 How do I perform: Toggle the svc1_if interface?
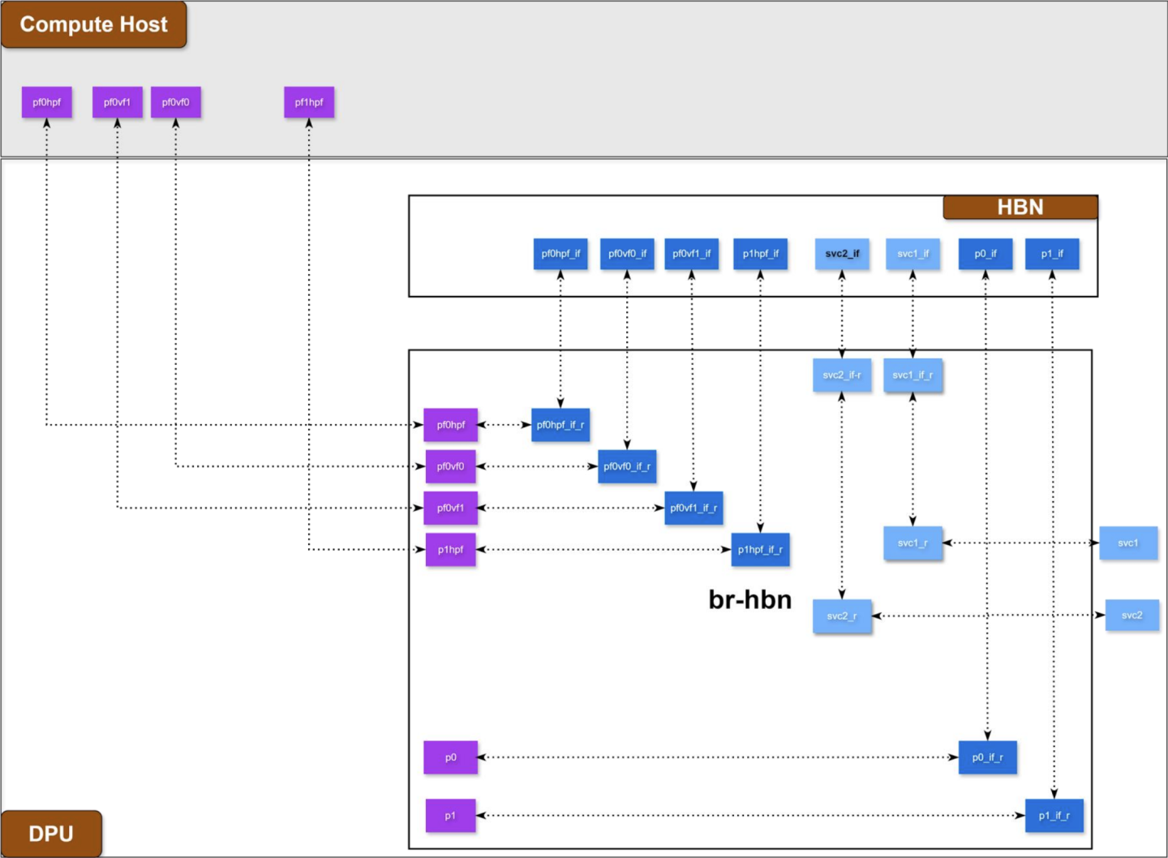(x=912, y=254)
